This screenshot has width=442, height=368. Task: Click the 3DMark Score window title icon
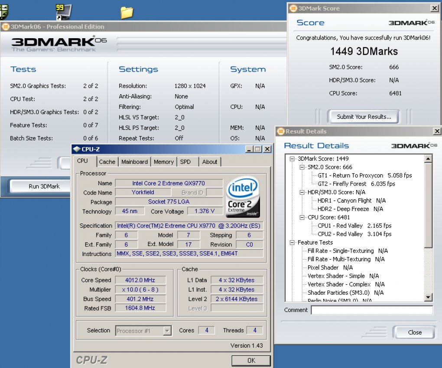coord(293,8)
